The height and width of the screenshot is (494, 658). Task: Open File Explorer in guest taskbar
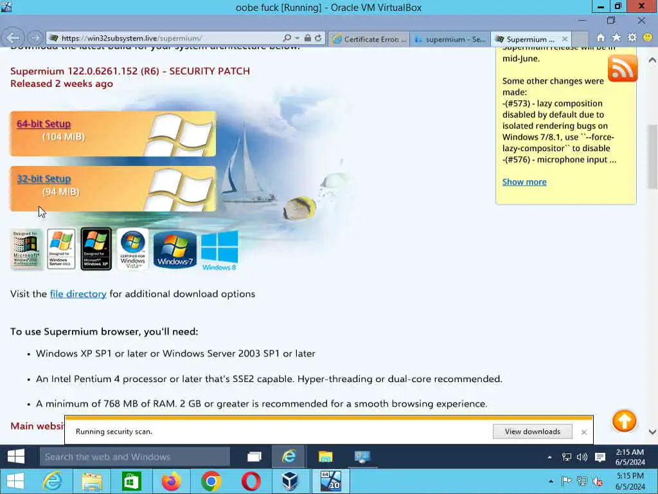[x=325, y=457]
